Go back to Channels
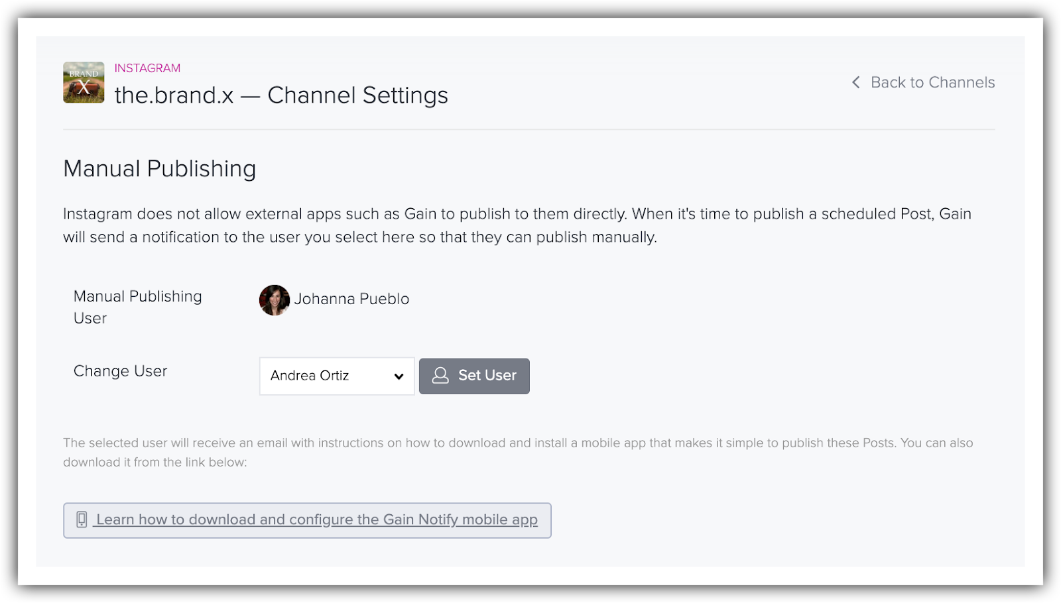 tap(923, 82)
